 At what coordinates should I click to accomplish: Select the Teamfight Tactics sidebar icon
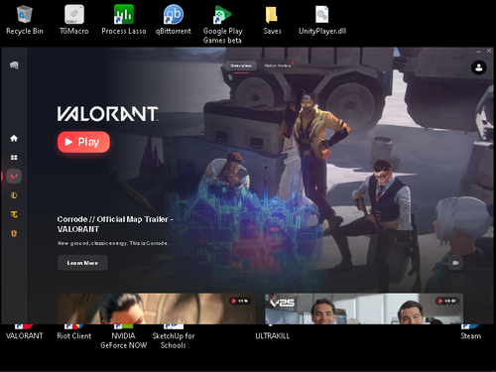[x=14, y=214]
